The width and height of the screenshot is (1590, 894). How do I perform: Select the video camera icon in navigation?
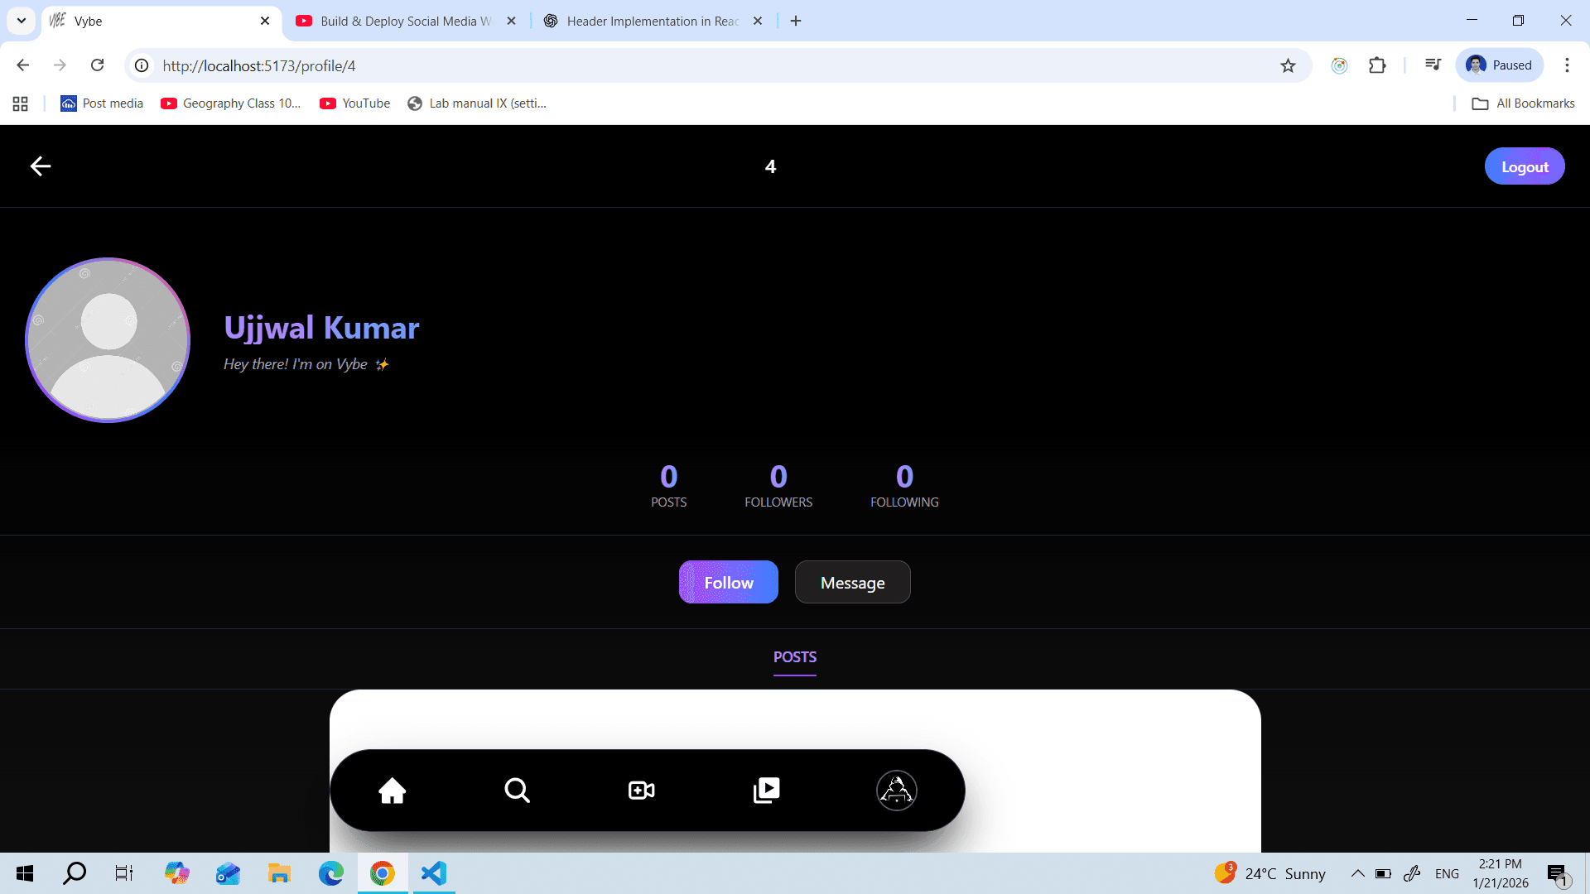pos(641,791)
